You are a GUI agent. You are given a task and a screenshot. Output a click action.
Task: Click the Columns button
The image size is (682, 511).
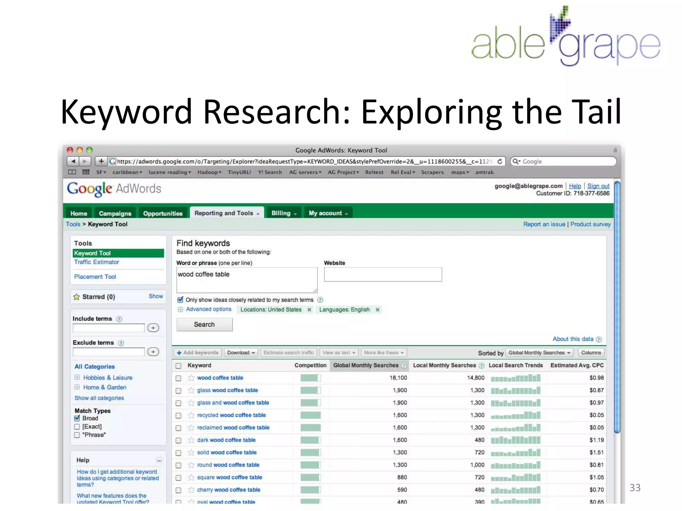pyautogui.click(x=591, y=353)
